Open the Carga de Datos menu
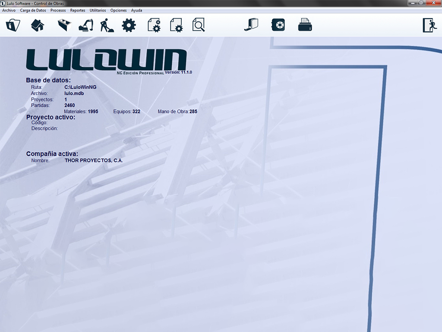 click(x=33, y=10)
